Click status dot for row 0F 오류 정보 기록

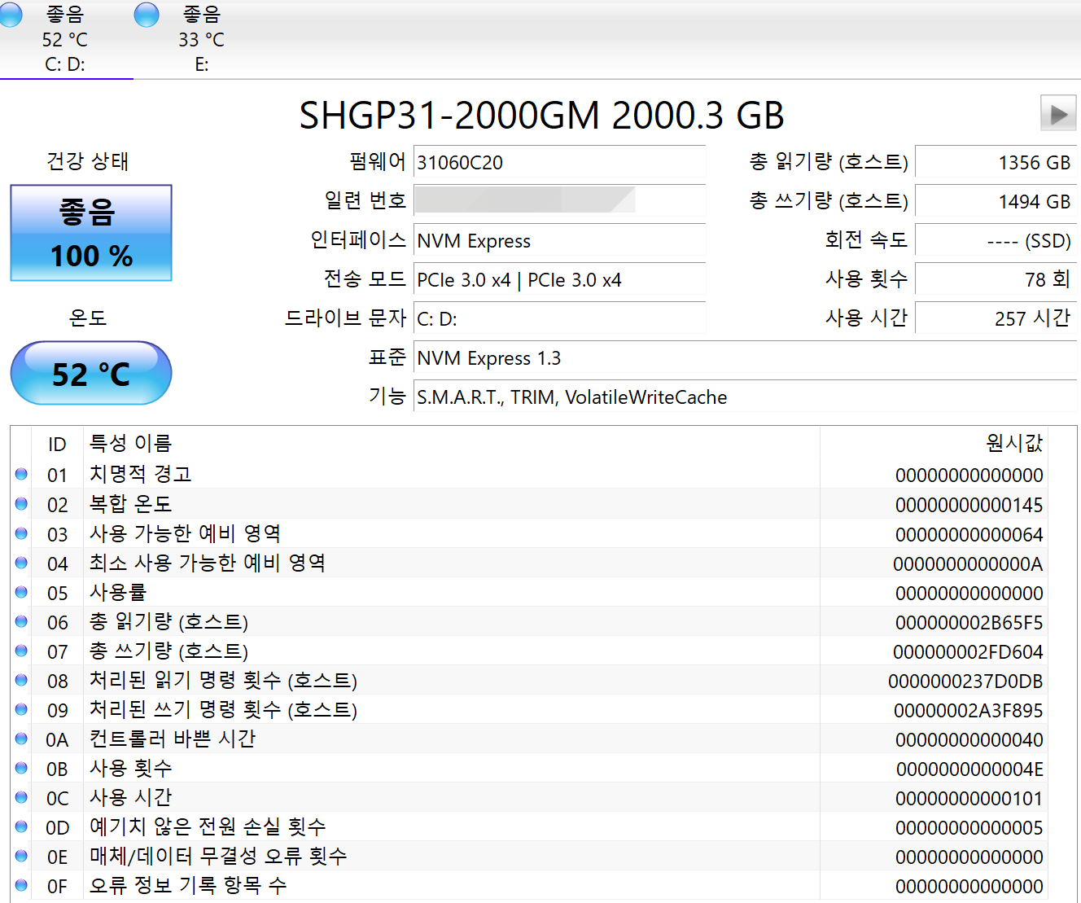click(x=21, y=884)
